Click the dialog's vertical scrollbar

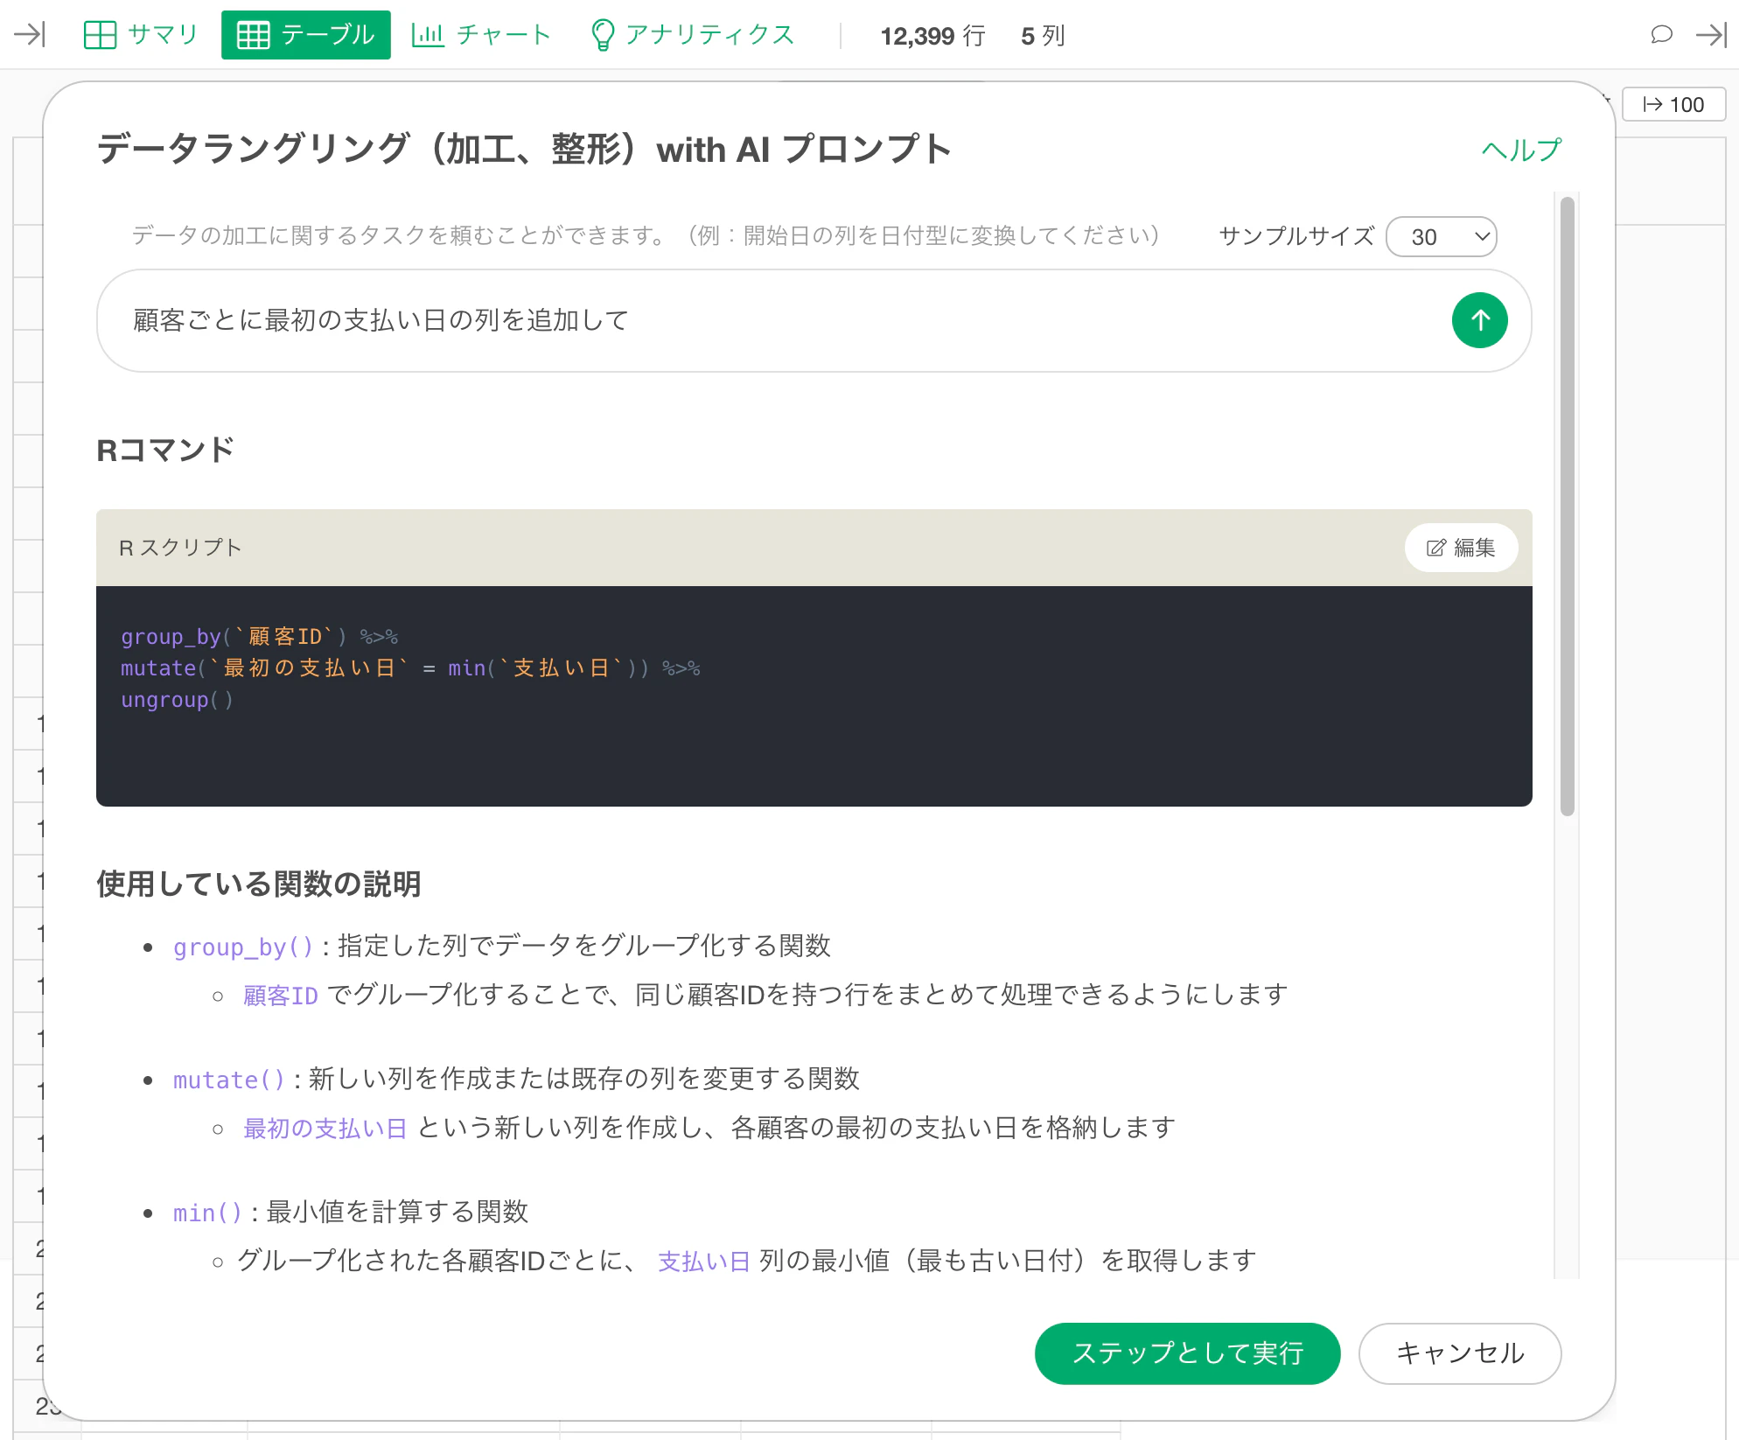[x=1567, y=507]
